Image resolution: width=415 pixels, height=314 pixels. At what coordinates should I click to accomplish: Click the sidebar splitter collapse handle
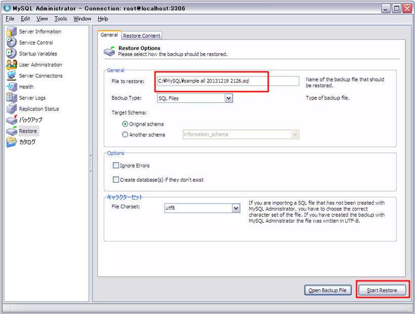click(x=91, y=164)
